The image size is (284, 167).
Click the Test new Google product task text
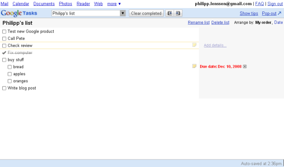(x=31, y=31)
